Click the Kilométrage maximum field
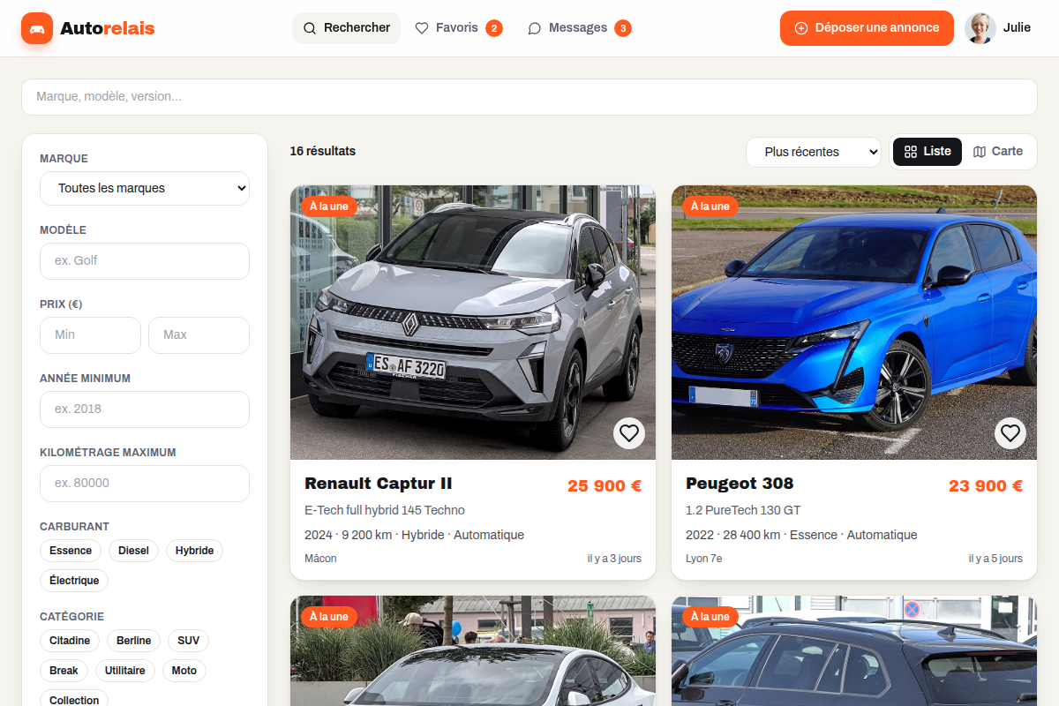Viewport: 1059px width, 706px height. coord(145,484)
